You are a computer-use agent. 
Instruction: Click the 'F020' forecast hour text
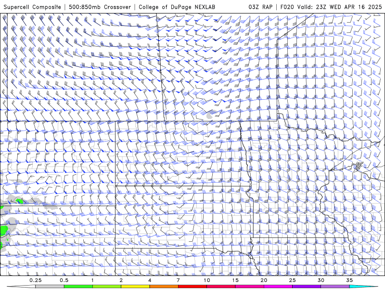[287, 7]
